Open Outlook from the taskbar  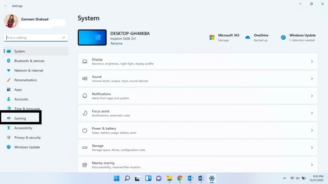click(190, 178)
